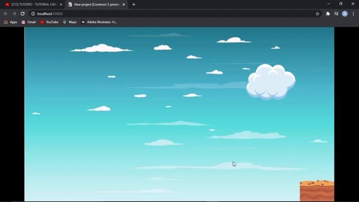This screenshot has height=202, width=359.
Task: Switch to the YouTube TUTORIO tab
Action: (34, 4)
